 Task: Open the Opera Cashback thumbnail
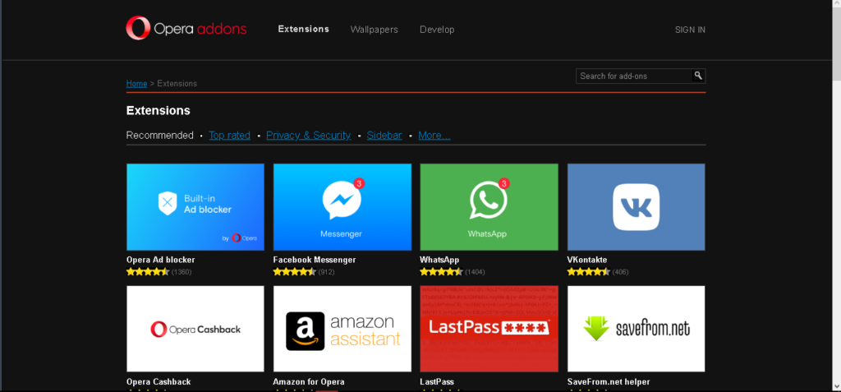click(x=195, y=329)
